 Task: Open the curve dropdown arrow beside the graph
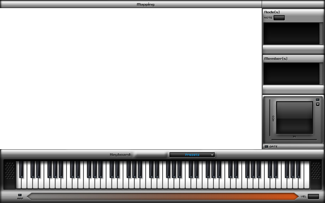click(318, 104)
